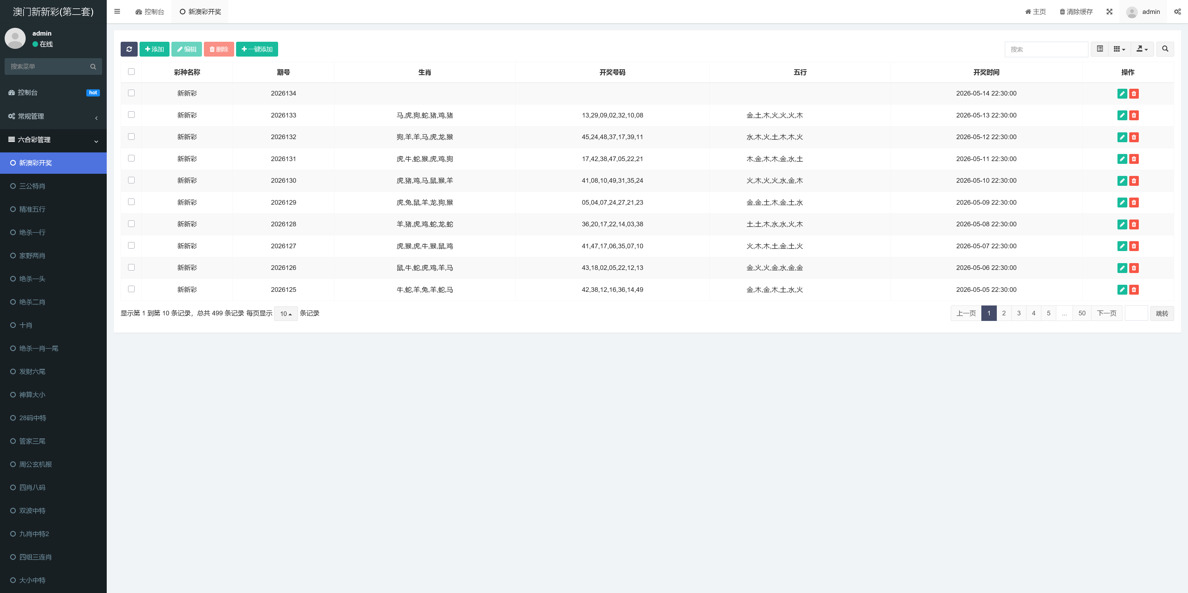Select checkbox for period 2026133
The height and width of the screenshot is (593, 1188).
point(131,115)
